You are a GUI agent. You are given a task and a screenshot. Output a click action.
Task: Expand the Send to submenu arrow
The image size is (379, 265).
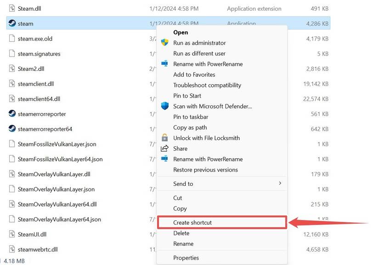coord(280,184)
